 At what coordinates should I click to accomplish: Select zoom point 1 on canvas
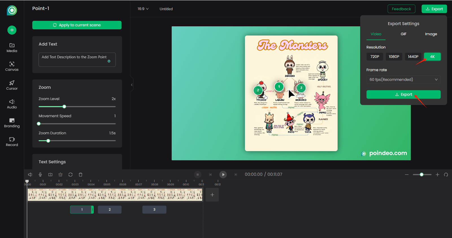coord(279,87)
